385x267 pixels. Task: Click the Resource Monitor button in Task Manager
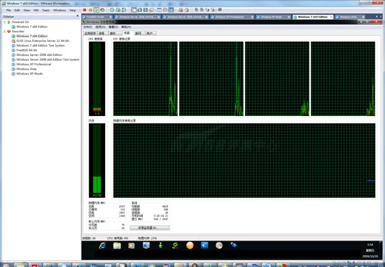click(x=150, y=228)
